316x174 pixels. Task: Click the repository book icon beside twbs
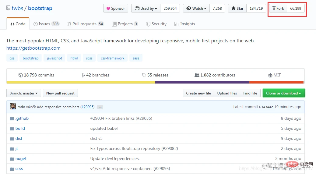pyautogui.click(x=8, y=8)
